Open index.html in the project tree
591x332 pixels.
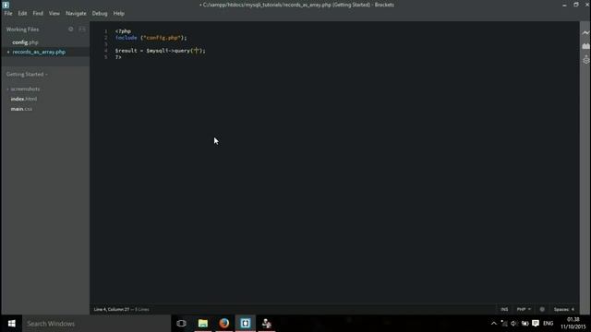coord(24,99)
